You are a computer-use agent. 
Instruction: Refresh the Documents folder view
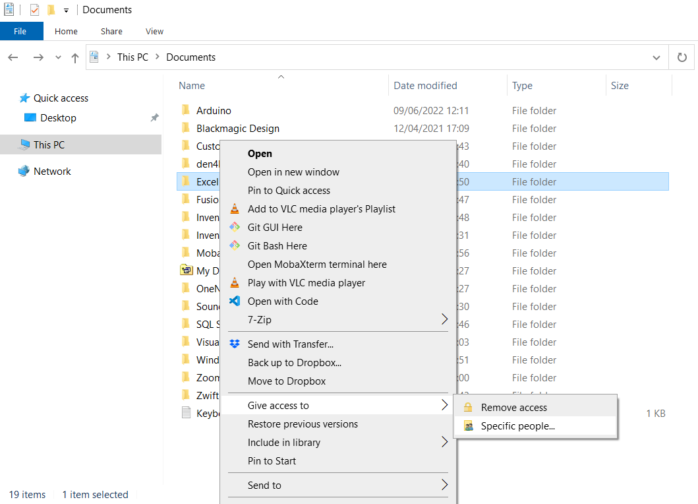coord(682,57)
